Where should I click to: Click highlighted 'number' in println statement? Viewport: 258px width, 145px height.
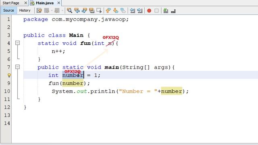[x=172, y=91]
